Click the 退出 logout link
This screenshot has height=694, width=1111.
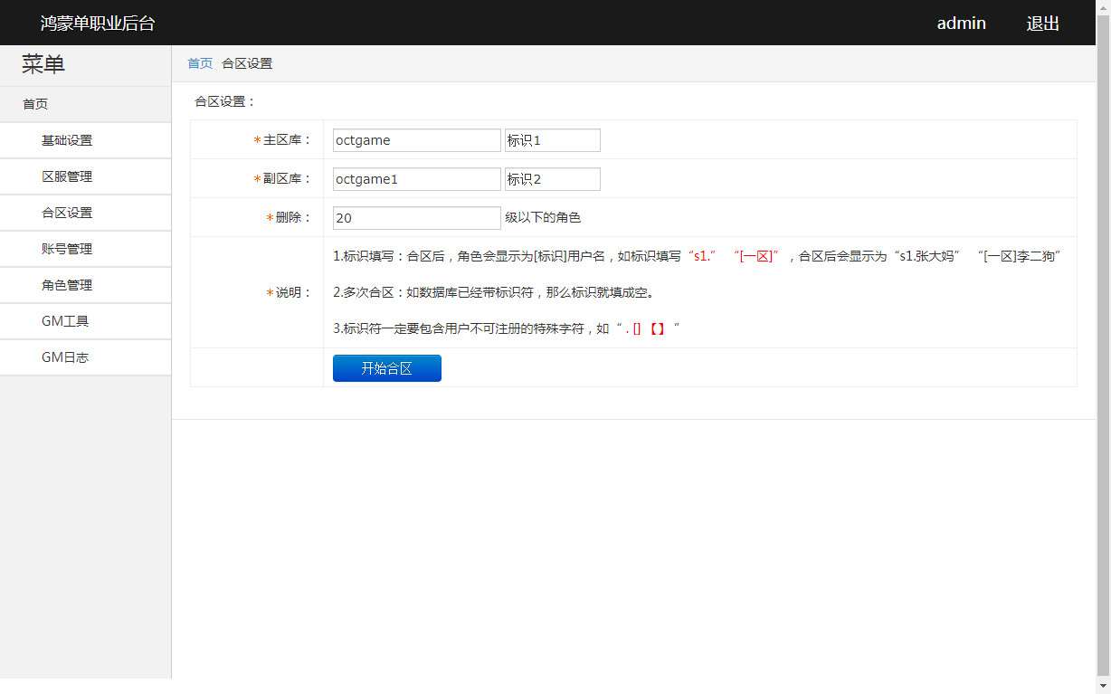pyautogui.click(x=1042, y=24)
